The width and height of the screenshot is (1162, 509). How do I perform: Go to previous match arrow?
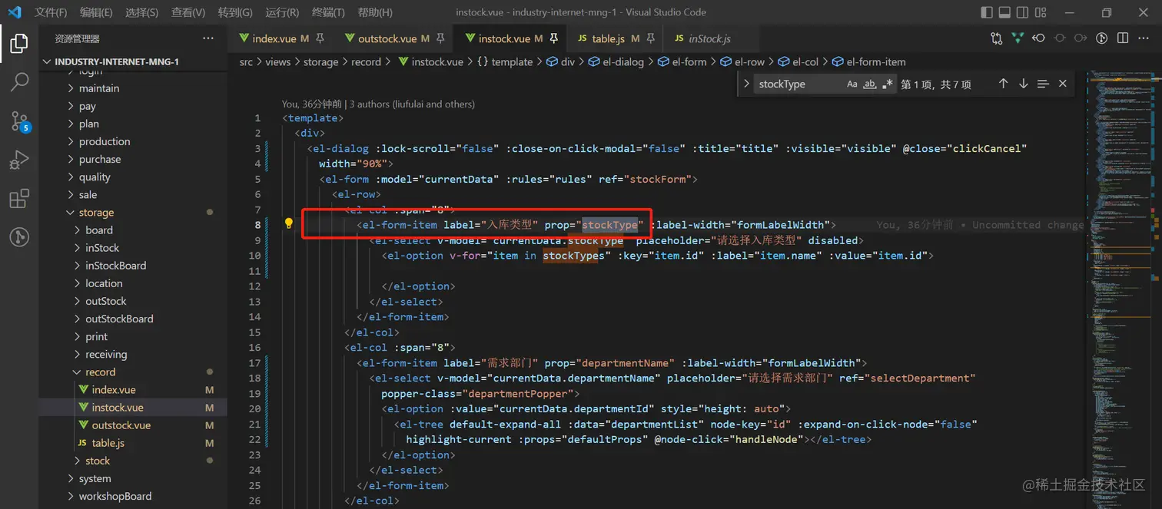[1003, 84]
